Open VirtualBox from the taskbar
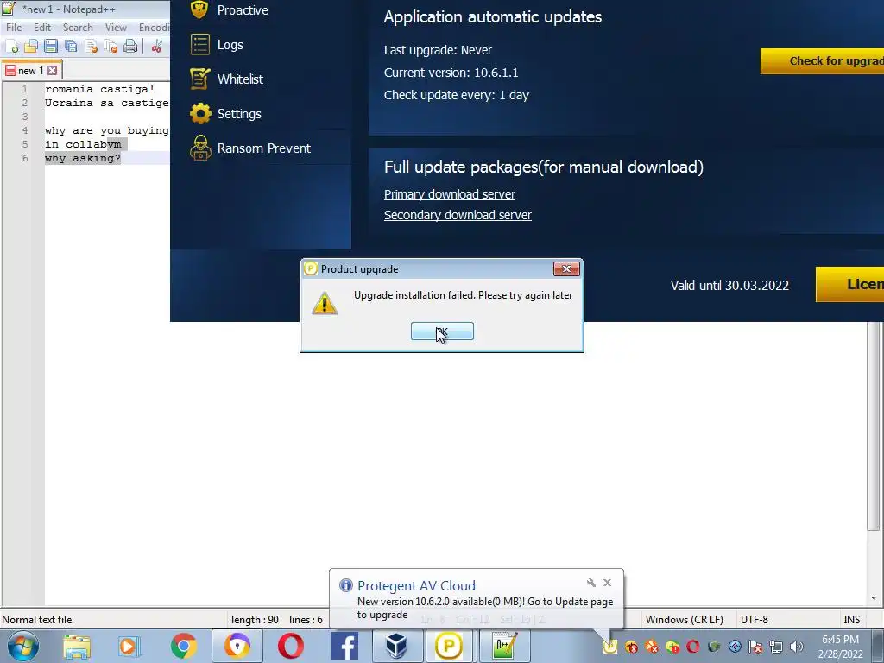 click(396, 646)
